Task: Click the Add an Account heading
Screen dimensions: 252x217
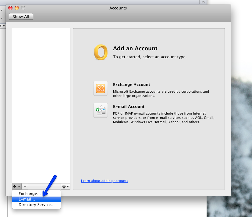Action: [135, 48]
